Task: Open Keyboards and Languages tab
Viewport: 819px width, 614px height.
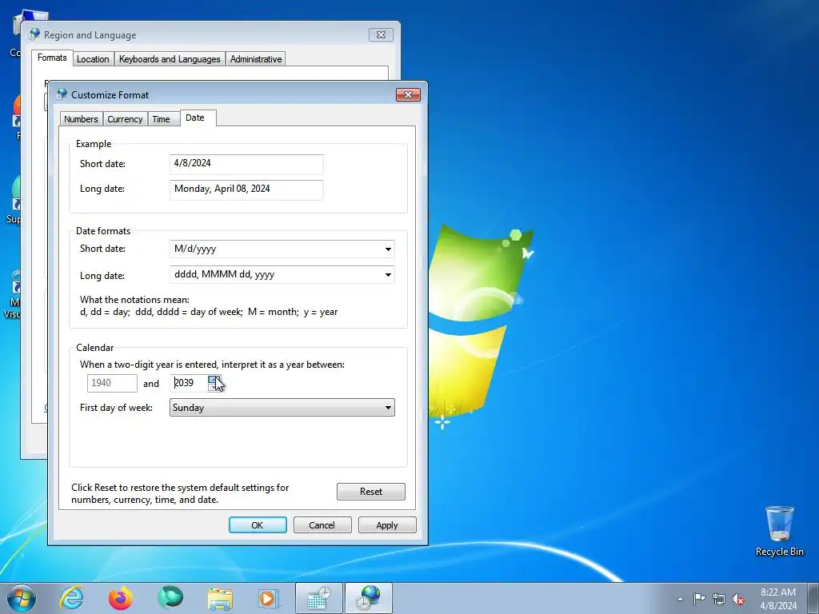Action: coord(170,59)
